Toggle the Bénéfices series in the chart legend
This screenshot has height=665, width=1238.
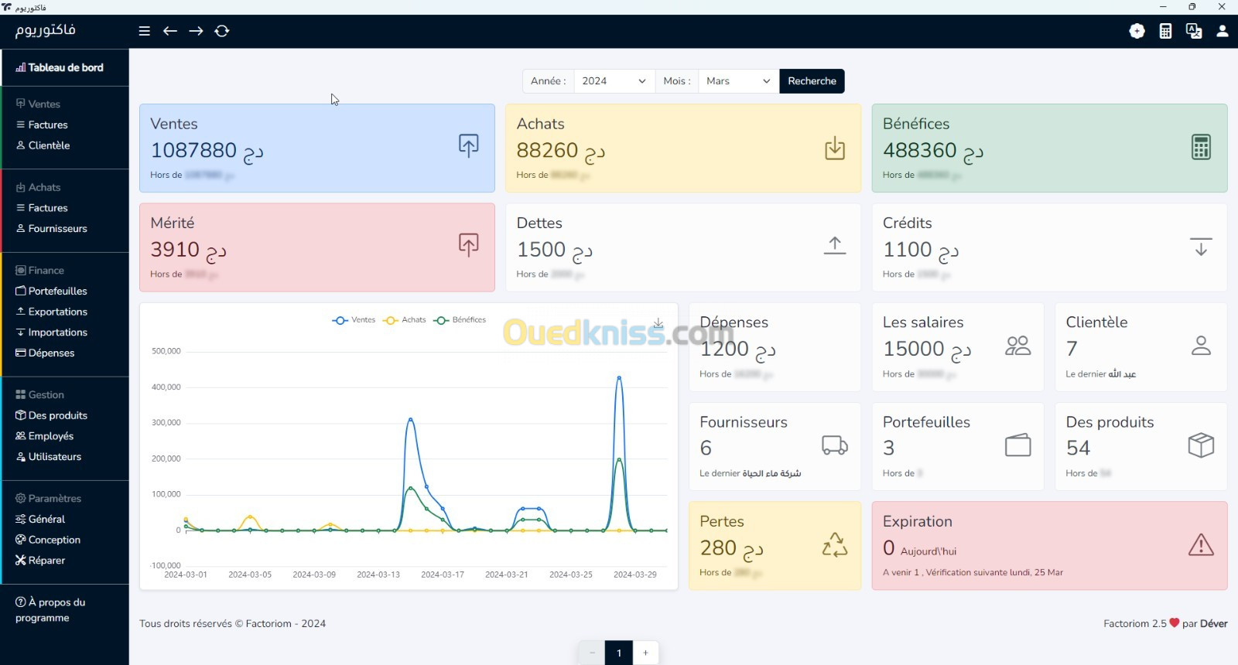pyautogui.click(x=460, y=320)
